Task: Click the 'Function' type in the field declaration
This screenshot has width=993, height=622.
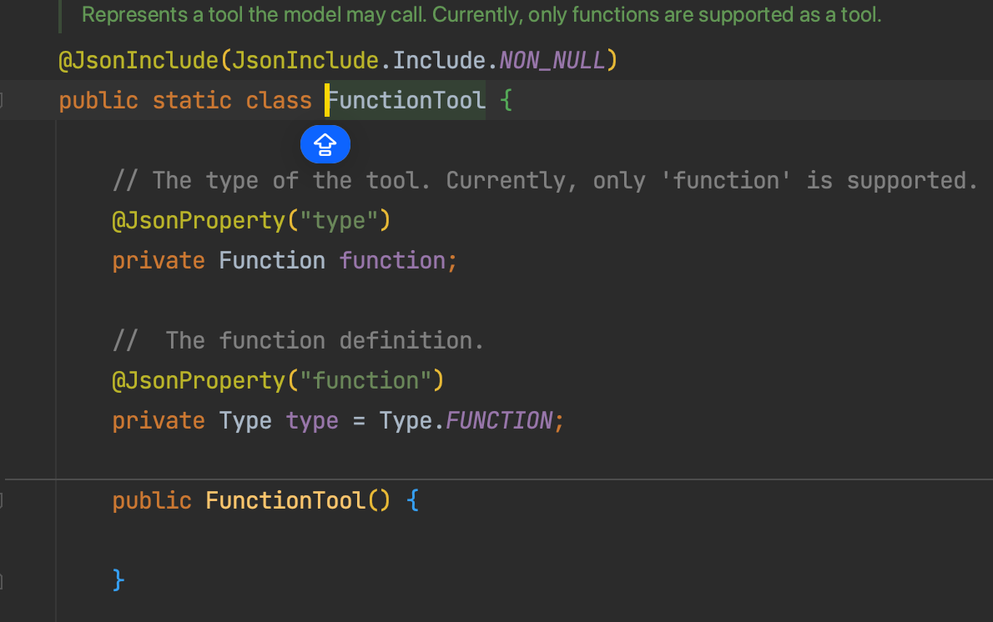Action: (272, 261)
